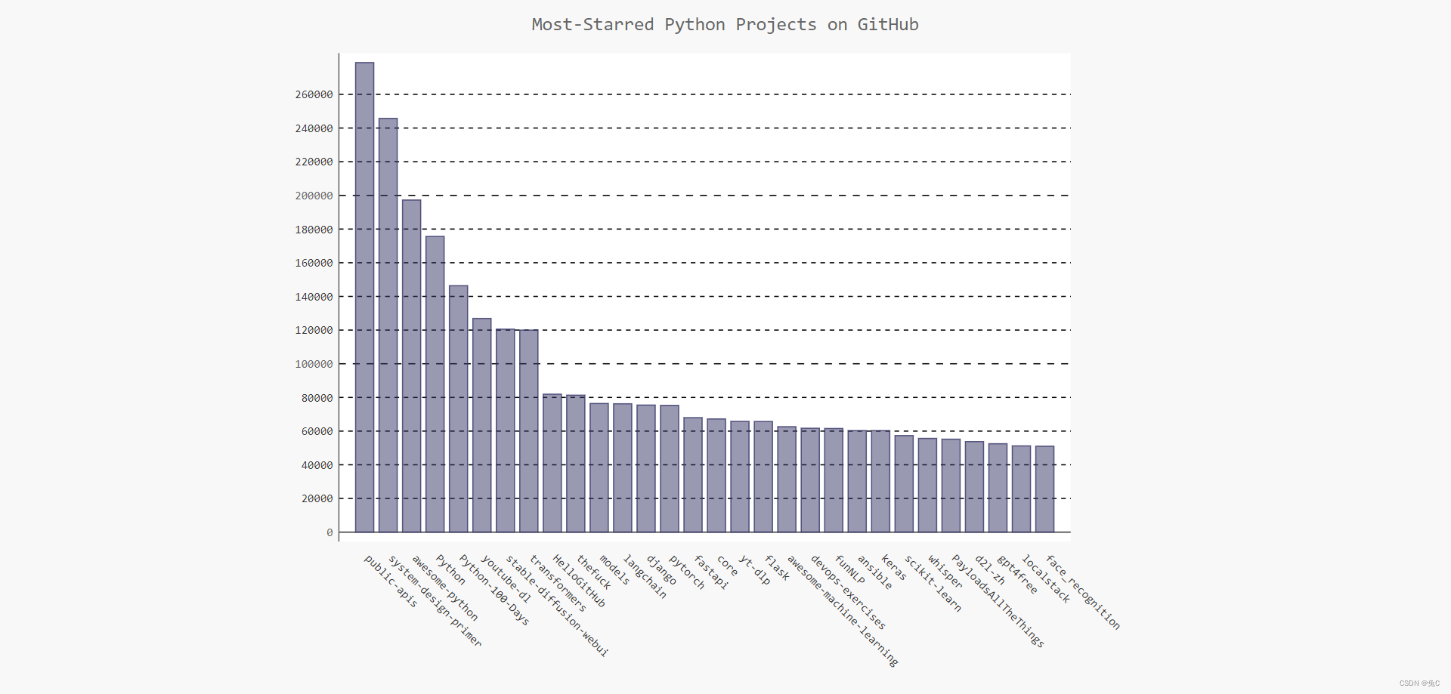Click the 120000 y-axis label

point(314,330)
